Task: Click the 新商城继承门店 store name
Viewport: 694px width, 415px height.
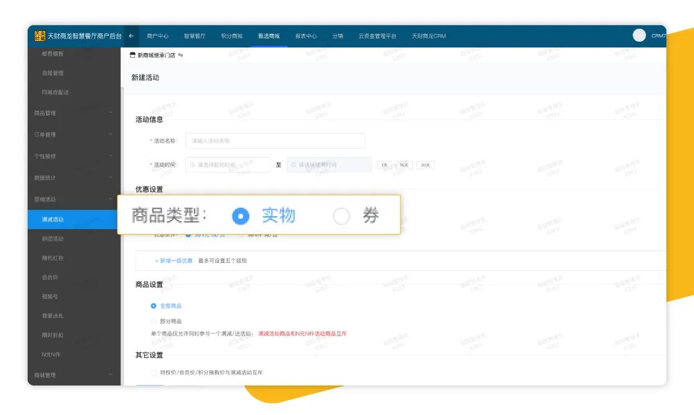Action: click(x=156, y=55)
